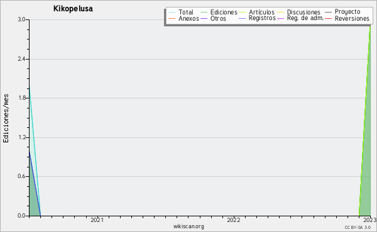Click the Reg. de adm. legend entry
The height and width of the screenshot is (232, 377).
pos(300,18)
